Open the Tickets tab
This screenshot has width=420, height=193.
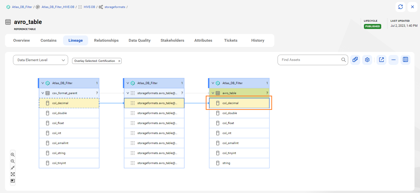tap(231, 40)
